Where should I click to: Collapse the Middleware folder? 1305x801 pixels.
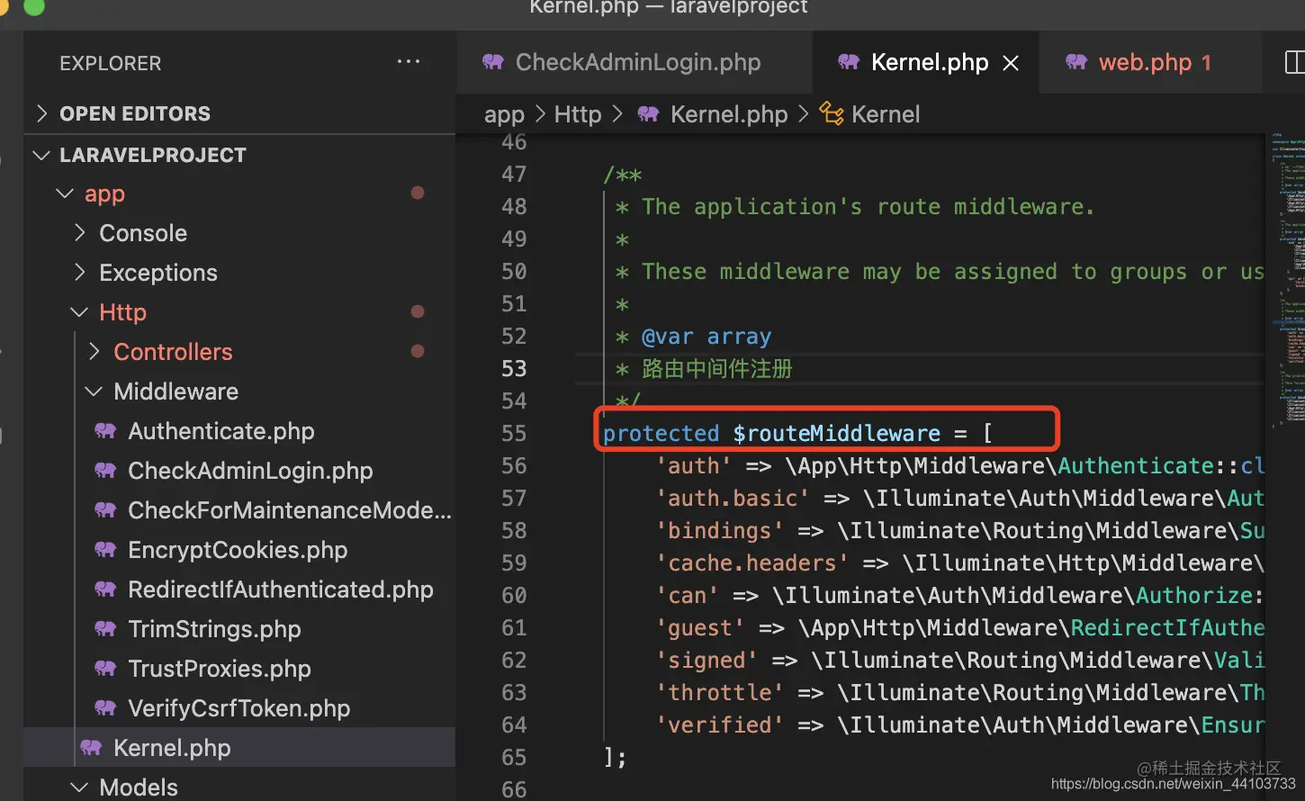pos(94,391)
